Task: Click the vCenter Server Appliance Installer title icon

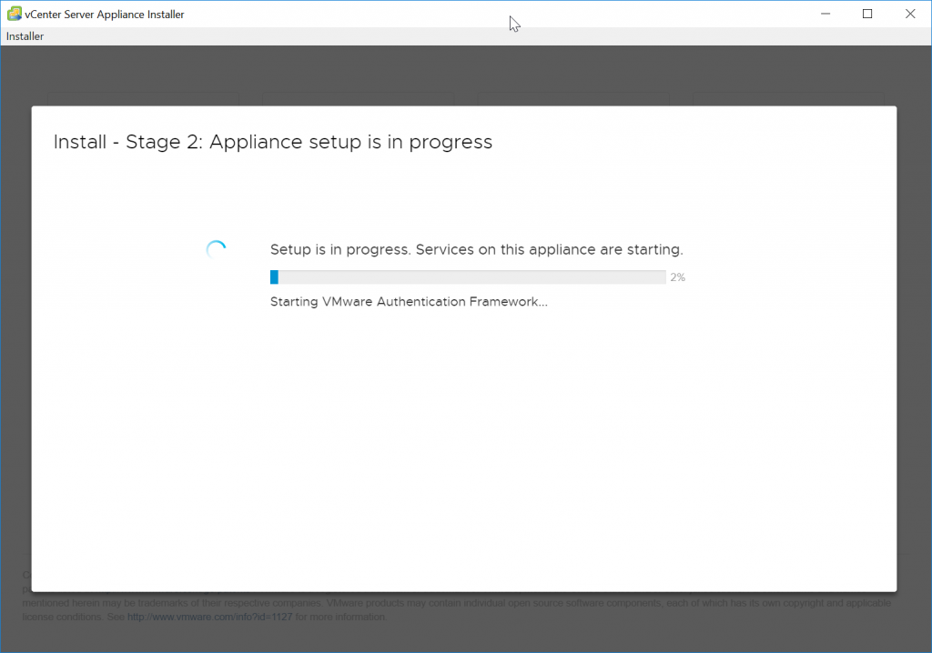Action: click(x=15, y=14)
